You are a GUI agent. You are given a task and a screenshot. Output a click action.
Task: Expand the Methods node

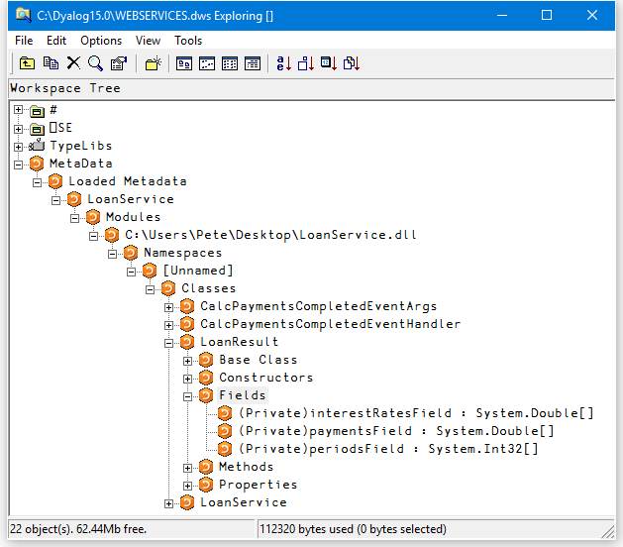[x=188, y=467]
